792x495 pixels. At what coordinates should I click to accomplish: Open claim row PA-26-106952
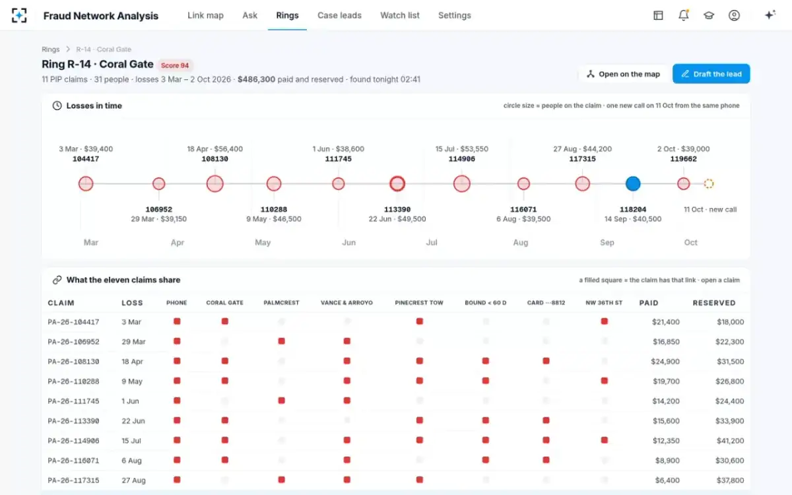[x=396, y=342]
